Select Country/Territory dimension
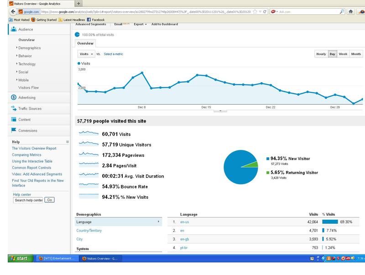This screenshot has width=365, height=275. point(89,231)
